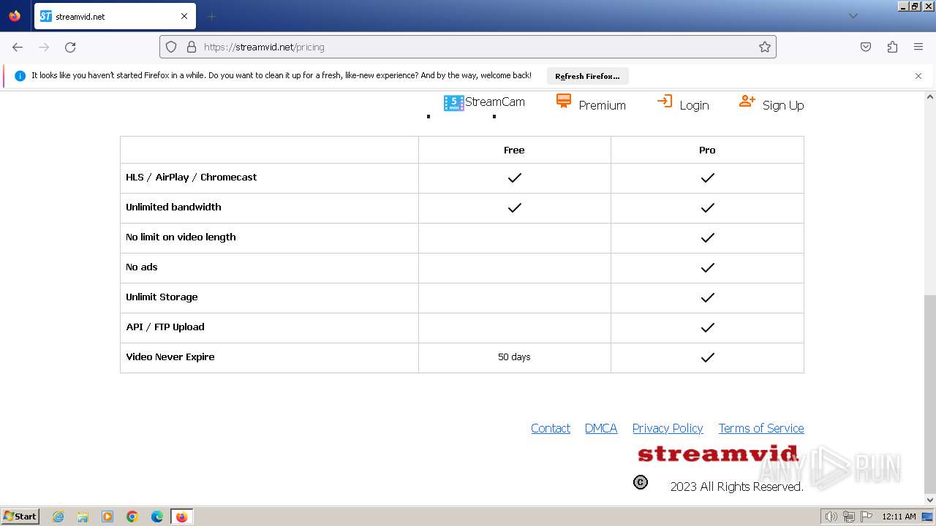Click the Firefox logo at titlebar start
The width and height of the screenshot is (936, 526).
click(15, 15)
